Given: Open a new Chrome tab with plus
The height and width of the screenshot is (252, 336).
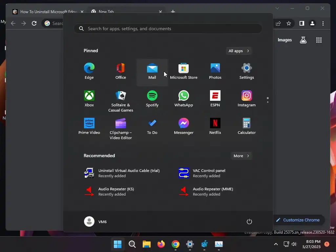Looking at the screenshot, I should 173,11.
